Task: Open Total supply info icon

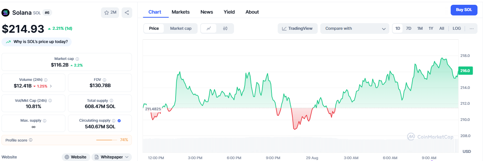Action: [111, 100]
